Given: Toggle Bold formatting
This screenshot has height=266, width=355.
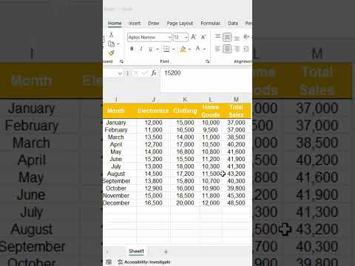Looking at the screenshot, I should pos(132,49).
